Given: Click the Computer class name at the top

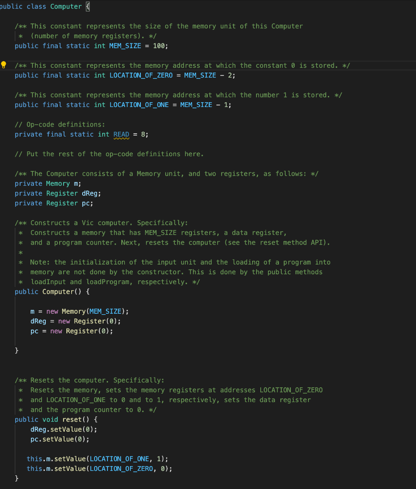Looking at the screenshot, I should pyautogui.click(x=65, y=6).
